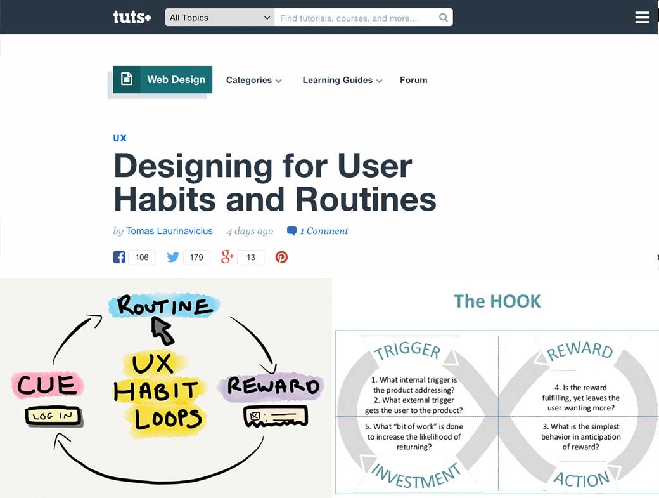Click the comment speech bubble icon
The image size is (659, 498).
pos(291,231)
